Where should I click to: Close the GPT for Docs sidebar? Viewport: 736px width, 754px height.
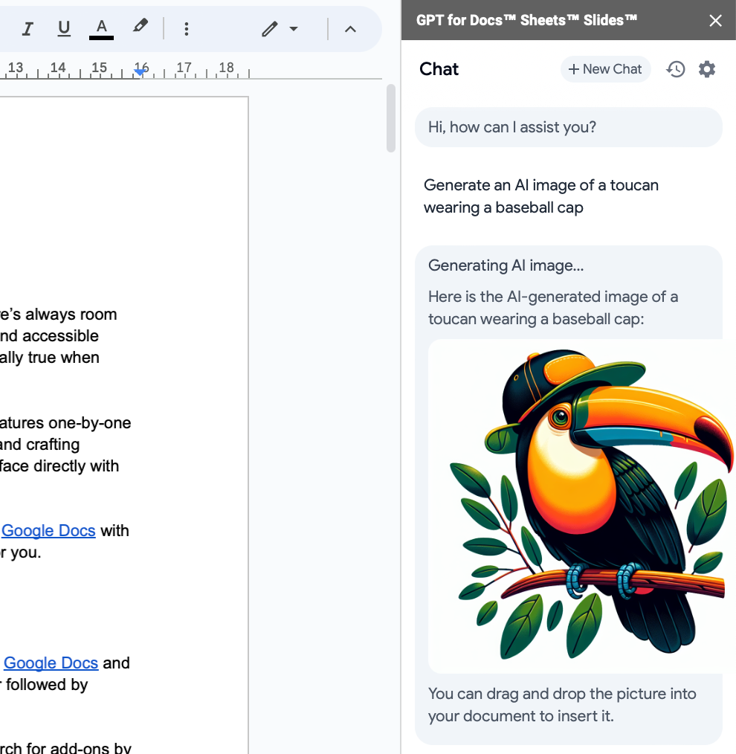pos(715,20)
